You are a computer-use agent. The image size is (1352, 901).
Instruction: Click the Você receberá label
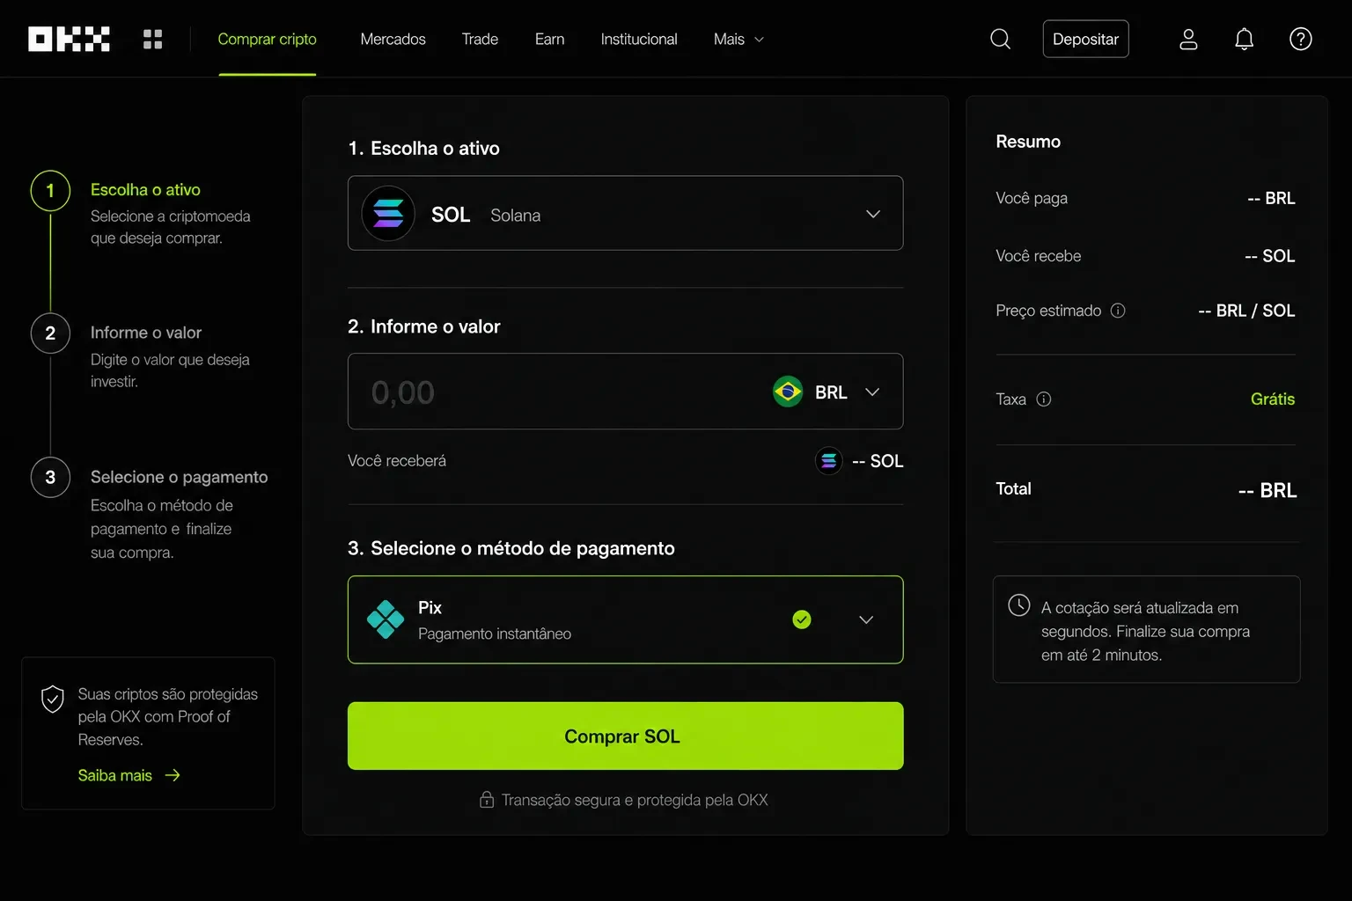click(x=397, y=461)
